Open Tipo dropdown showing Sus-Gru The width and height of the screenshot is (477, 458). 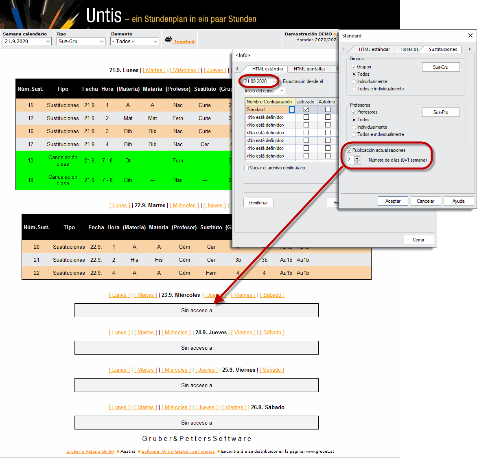pyautogui.click(x=81, y=42)
